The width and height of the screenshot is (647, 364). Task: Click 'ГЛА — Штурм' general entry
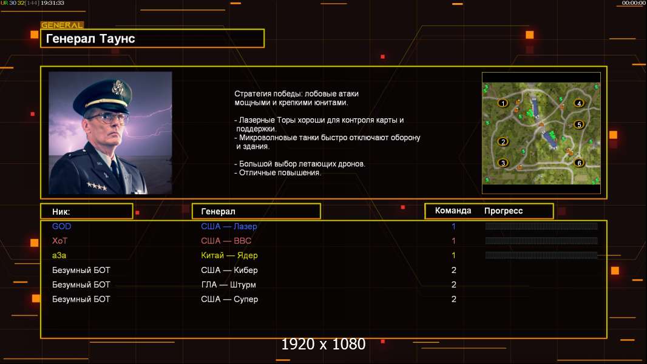228,285
